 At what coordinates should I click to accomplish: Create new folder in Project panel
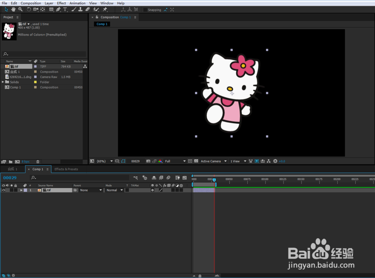(10, 162)
